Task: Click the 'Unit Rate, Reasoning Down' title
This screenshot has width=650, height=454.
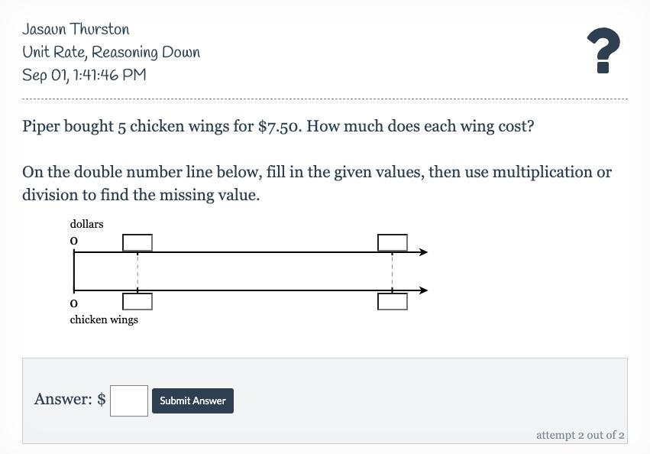Action: click(x=111, y=52)
